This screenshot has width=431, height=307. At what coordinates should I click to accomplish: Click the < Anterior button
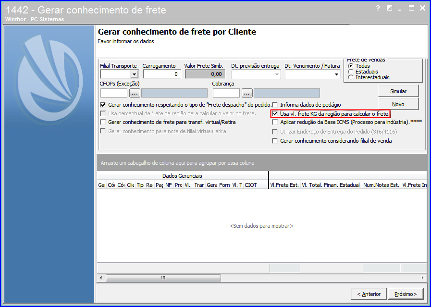[x=369, y=294]
